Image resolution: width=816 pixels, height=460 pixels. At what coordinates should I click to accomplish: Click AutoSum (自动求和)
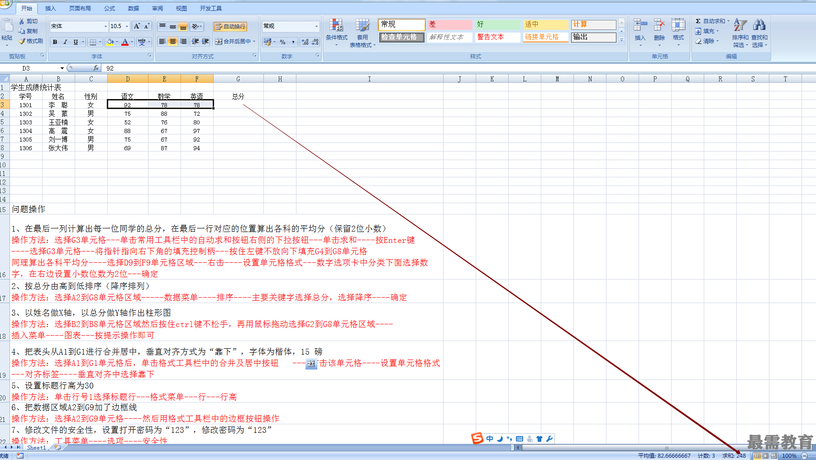[711, 21]
